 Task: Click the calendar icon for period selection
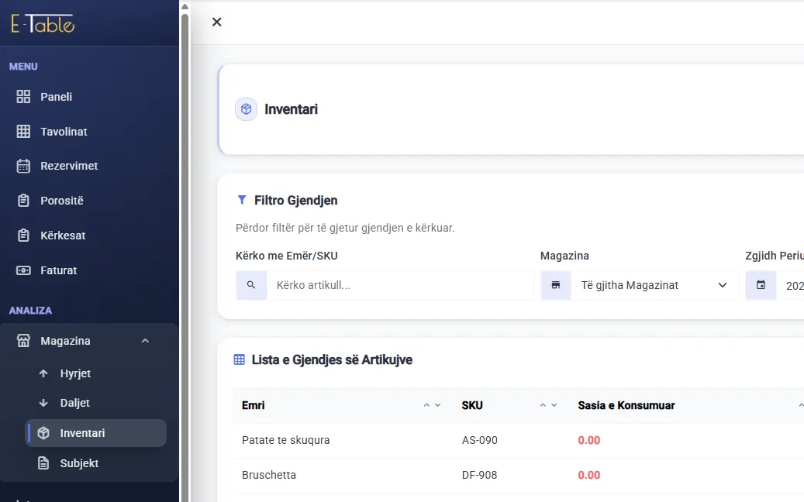pyautogui.click(x=761, y=285)
